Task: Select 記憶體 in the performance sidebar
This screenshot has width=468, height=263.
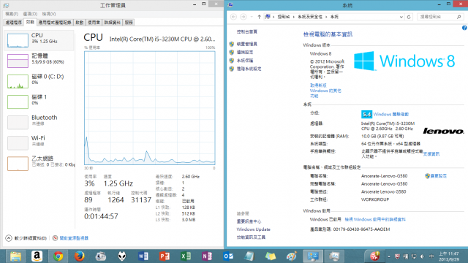Action: tap(39, 61)
